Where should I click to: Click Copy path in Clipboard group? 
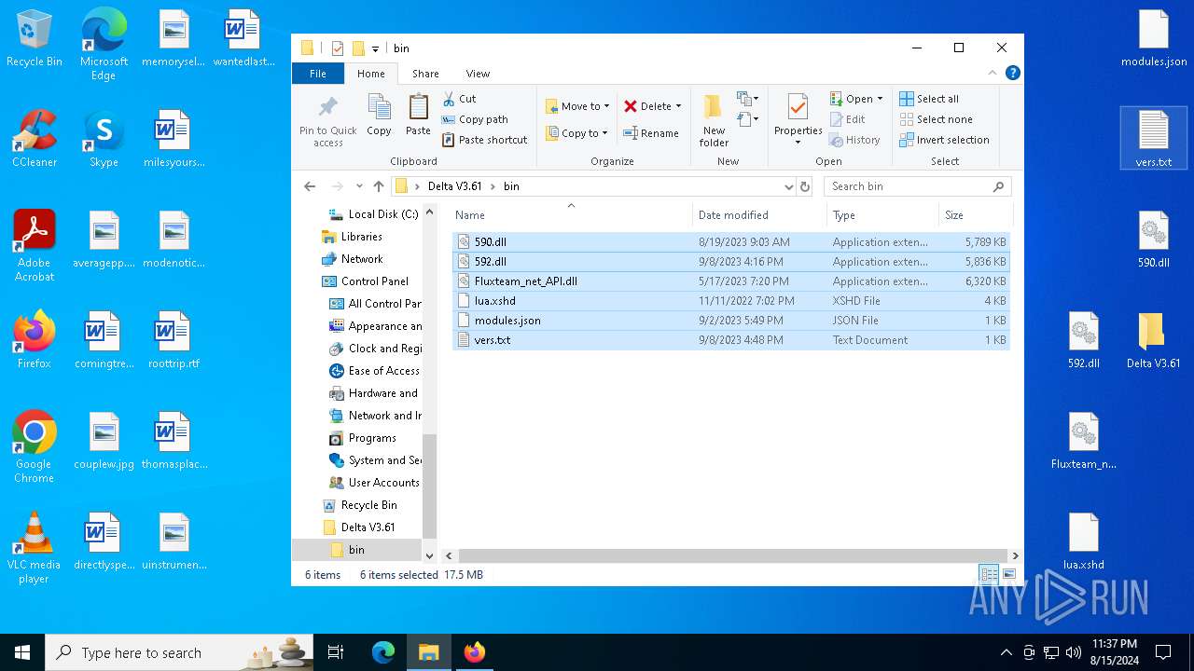pyautogui.click(x=475, y=119)
